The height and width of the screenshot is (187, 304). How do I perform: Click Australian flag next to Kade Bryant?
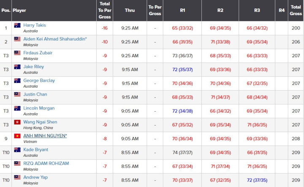pos(17,150)
